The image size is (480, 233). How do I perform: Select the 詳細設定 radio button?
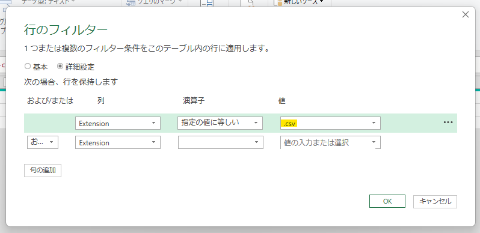(60, 67)
